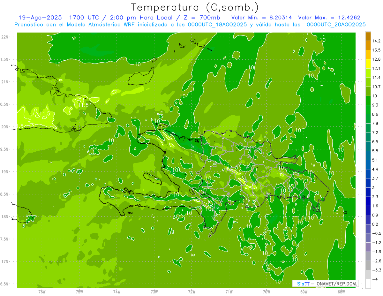Click the '74W' longitude label

[117, 292]
